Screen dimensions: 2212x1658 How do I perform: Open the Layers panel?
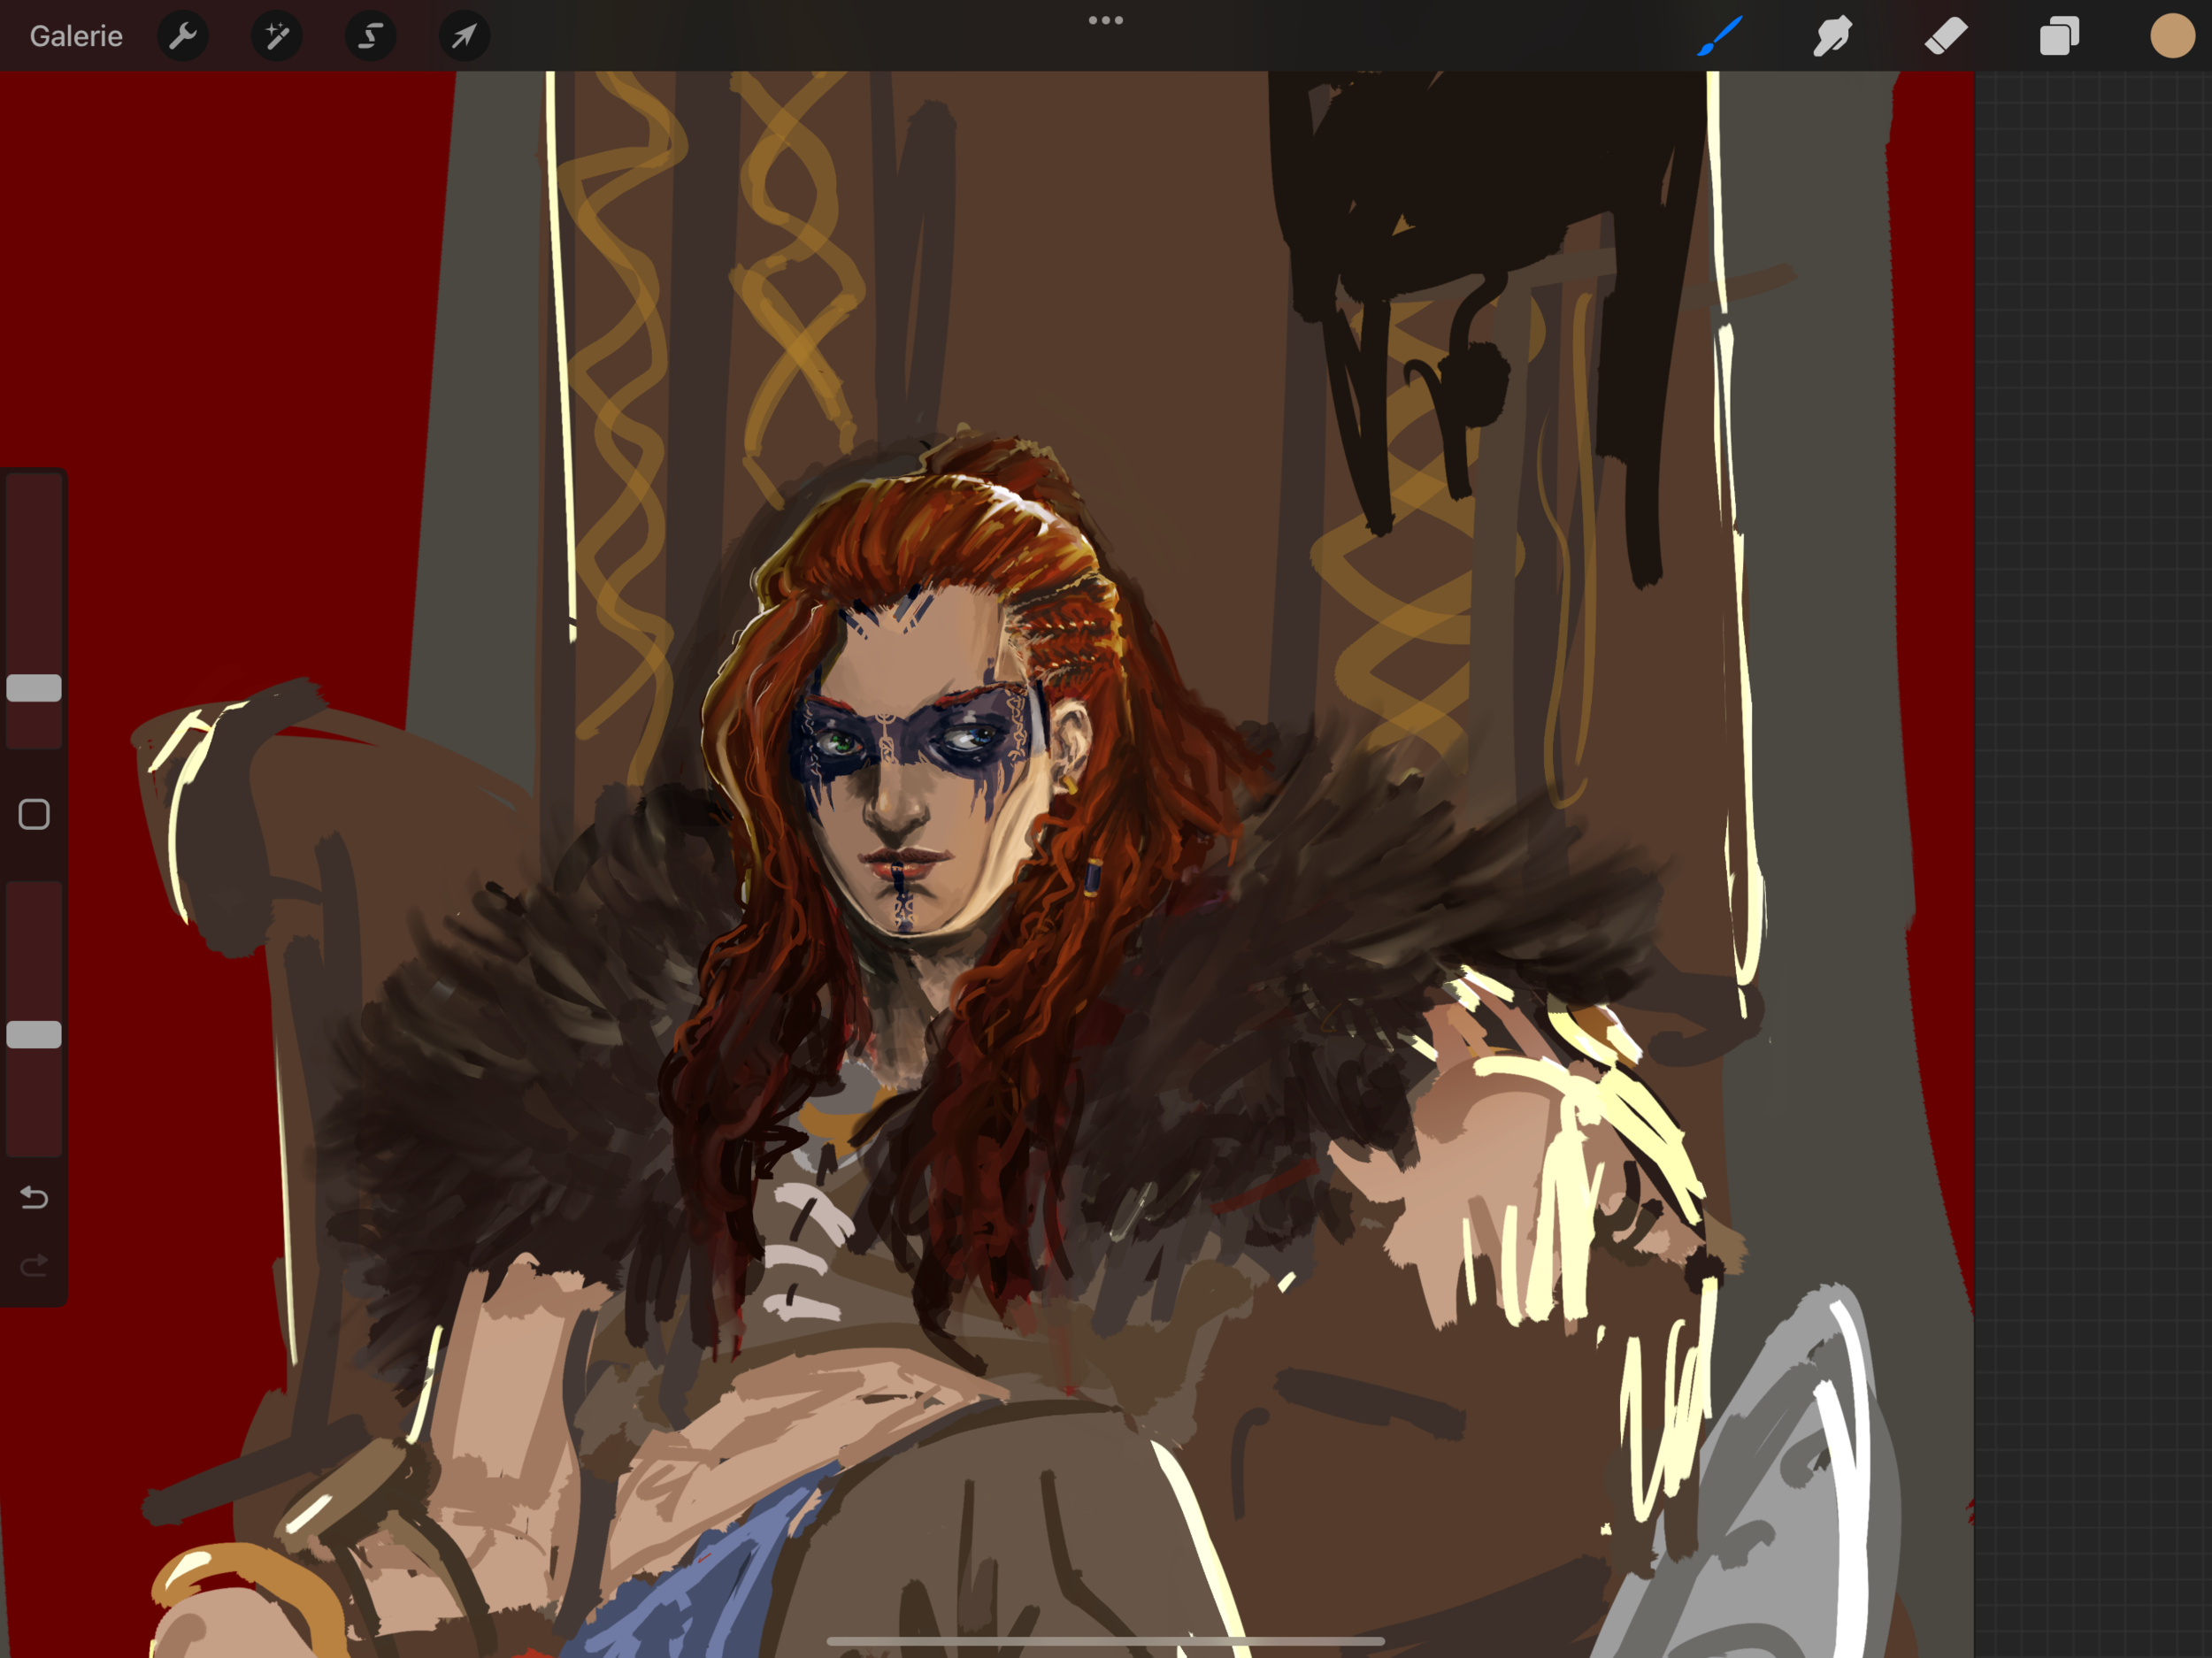2059,37
